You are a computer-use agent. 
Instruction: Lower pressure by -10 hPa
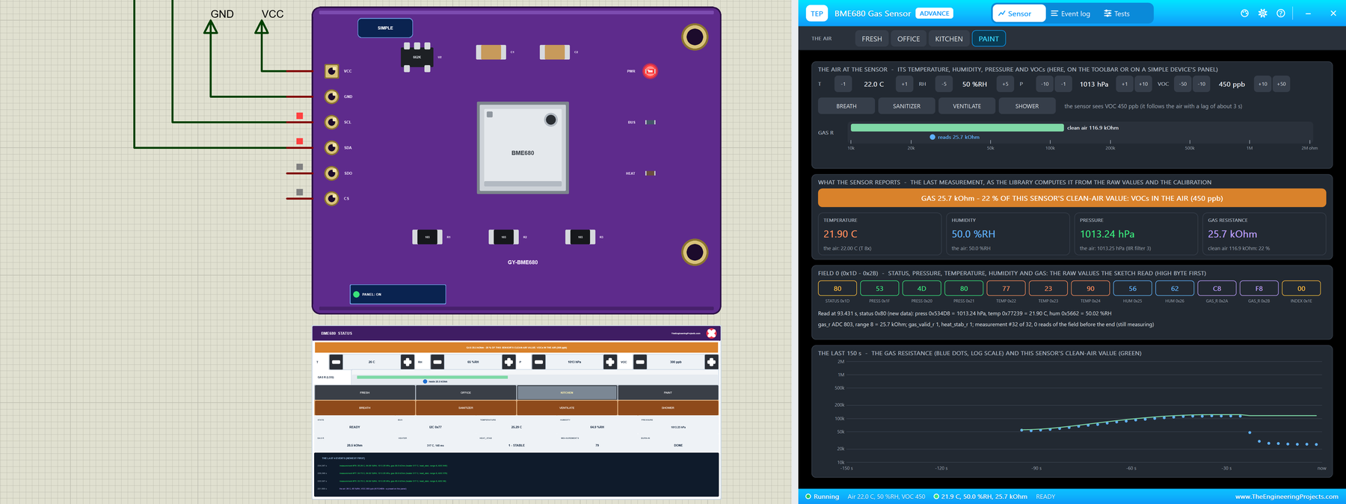pyautogui.click(x=1045, y=84)
